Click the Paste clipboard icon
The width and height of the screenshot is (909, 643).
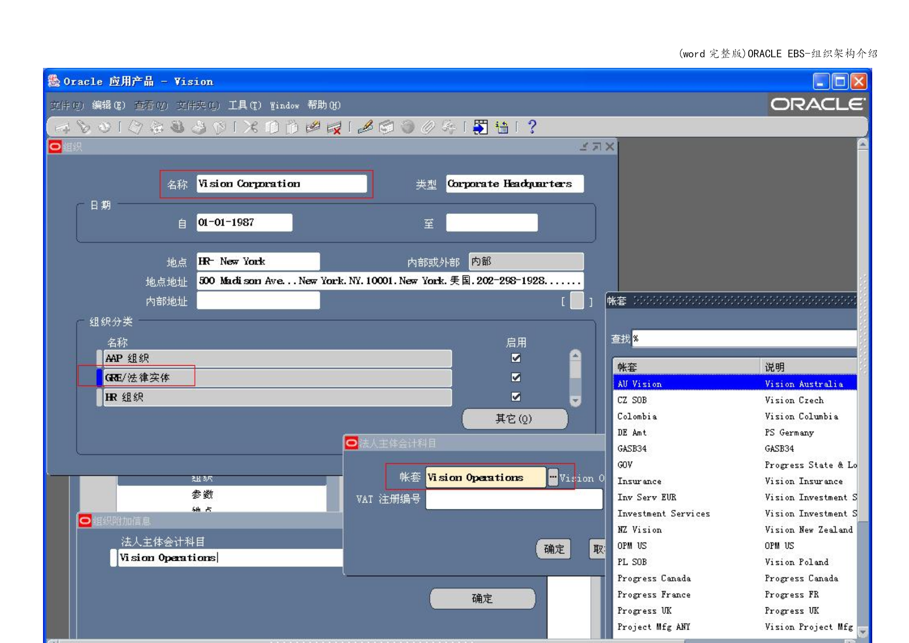pyautogui.click(x=292, y=127)
